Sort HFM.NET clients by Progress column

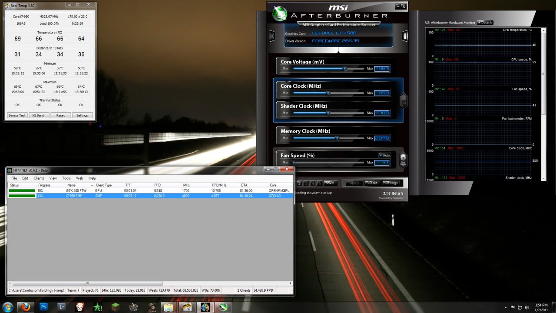(51, 185)
